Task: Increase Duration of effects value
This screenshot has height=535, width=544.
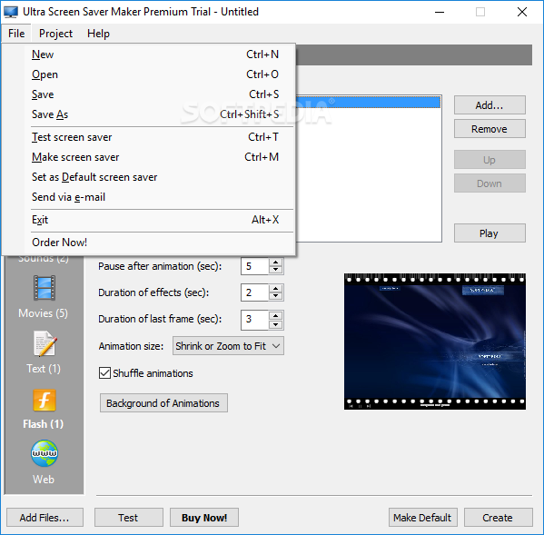Action: click(x=275, y=289)
